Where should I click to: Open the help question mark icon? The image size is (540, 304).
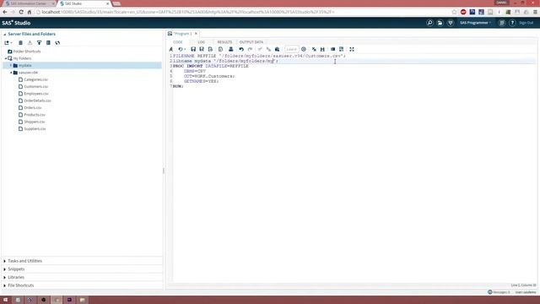[512, 23]
